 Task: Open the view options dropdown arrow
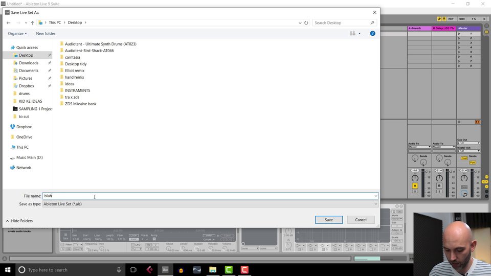tap(360, 34)
